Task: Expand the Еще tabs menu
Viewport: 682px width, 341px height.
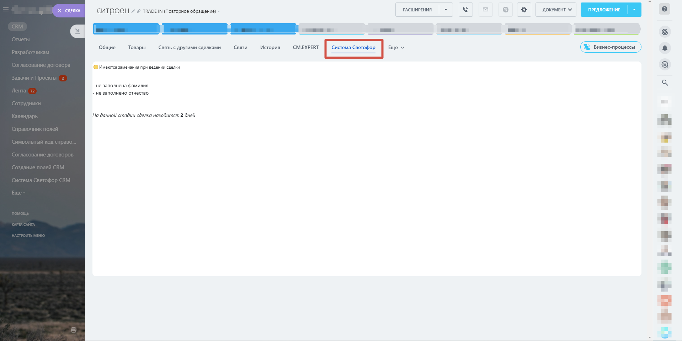Action: tap(396, 47)
